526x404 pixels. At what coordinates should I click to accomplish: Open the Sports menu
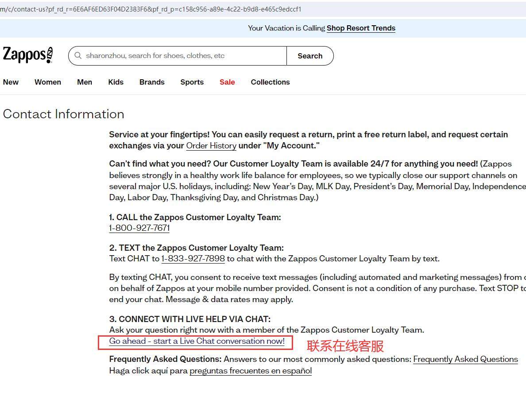tap(192, 82)
